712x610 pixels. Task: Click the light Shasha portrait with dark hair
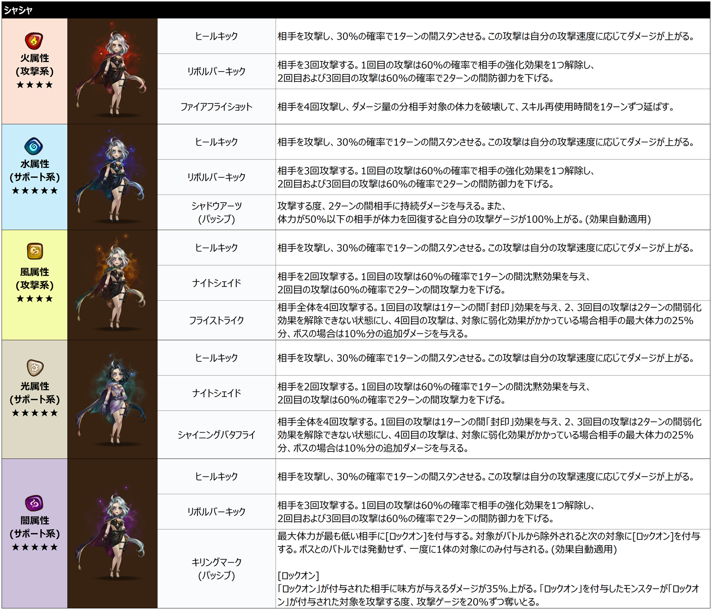(x=112, y=399)
